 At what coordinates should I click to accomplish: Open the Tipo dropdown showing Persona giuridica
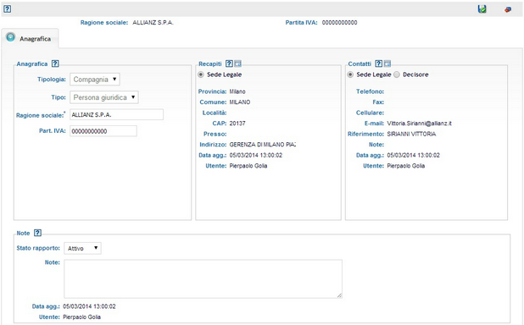(104, 97)
